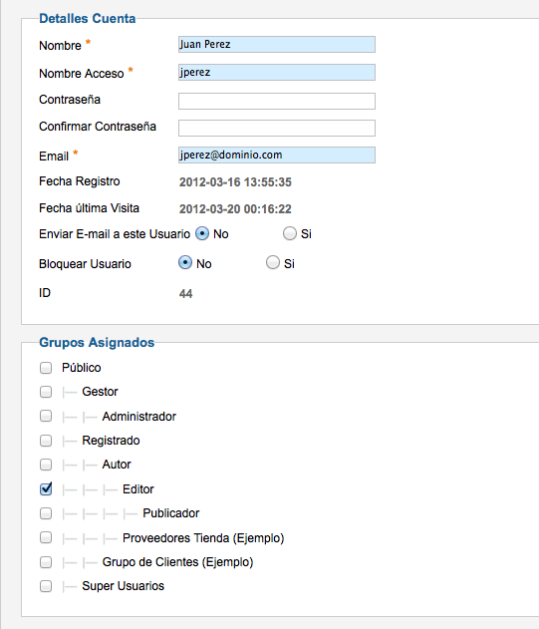Click the Nombre input field

[x=277, y=44]
